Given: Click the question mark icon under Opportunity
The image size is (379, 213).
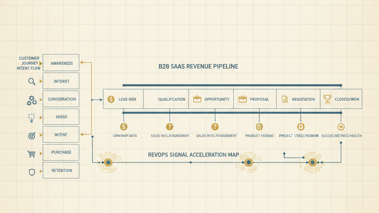Looking at the screenshot, I should (215, 126).
